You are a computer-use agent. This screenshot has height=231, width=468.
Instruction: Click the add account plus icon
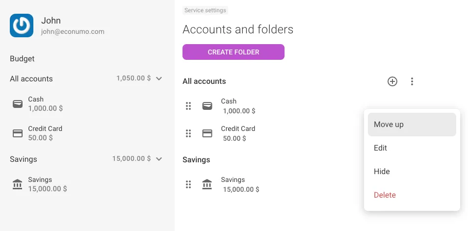(x=392, y=81)
